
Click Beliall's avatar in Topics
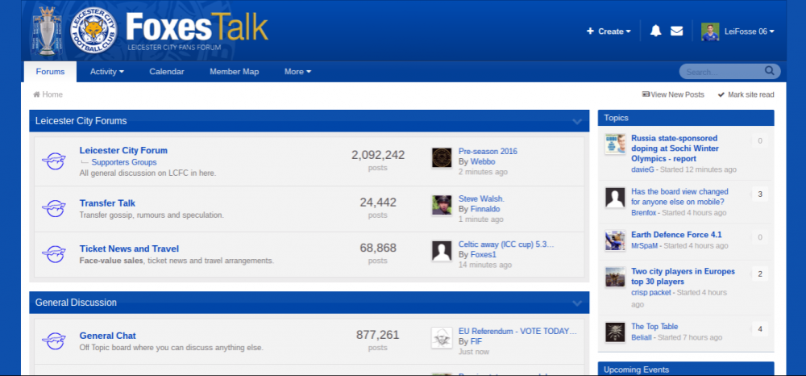coord(615,332)
